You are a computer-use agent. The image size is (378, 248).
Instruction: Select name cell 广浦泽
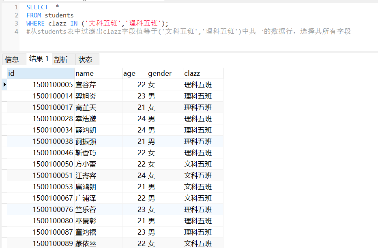tap(98, 198)
